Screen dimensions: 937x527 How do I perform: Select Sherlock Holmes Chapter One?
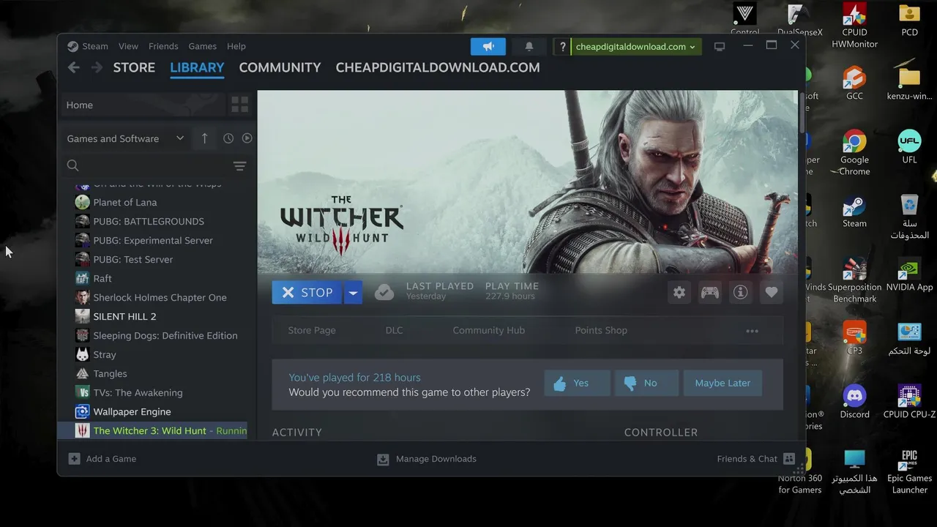tap(160, 297)
